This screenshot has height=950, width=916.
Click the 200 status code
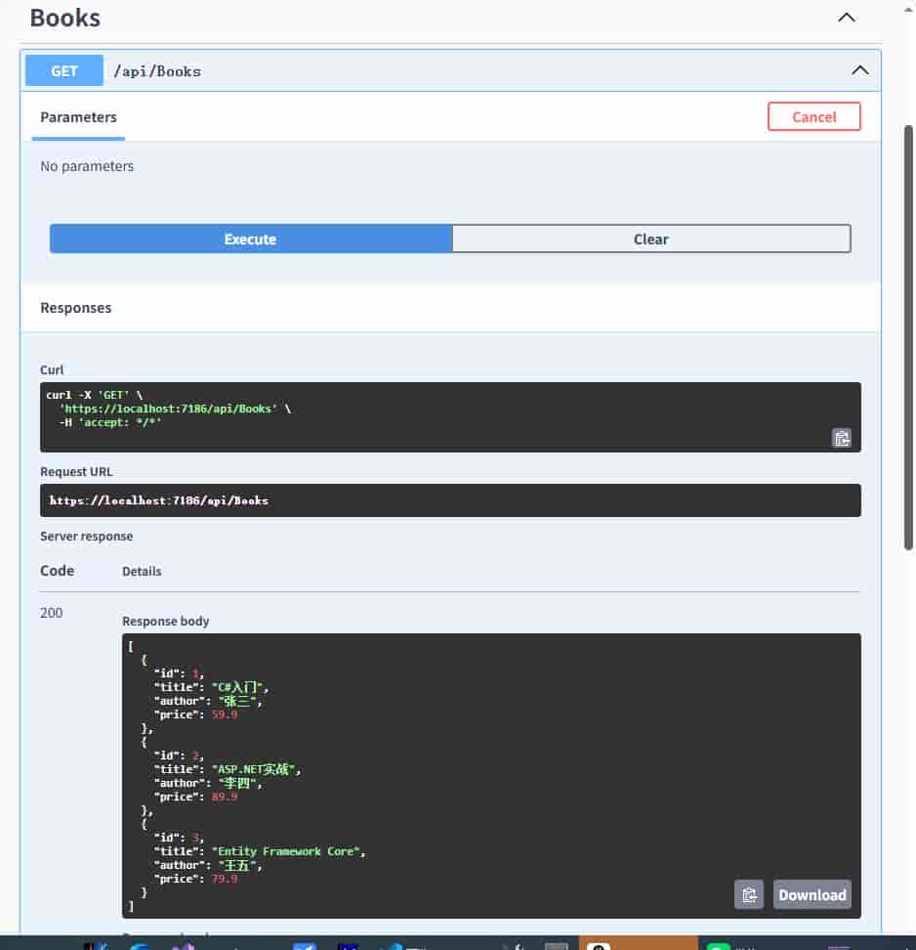(52, 613)
